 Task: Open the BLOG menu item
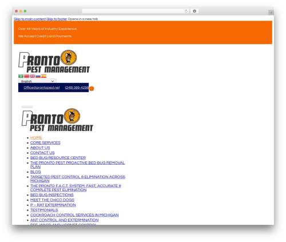point(35,172)
